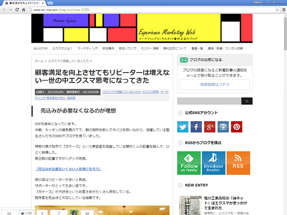Bookmark this page with the star icon
This screenshot has height=215, width=287.
[x=277, y=10]
